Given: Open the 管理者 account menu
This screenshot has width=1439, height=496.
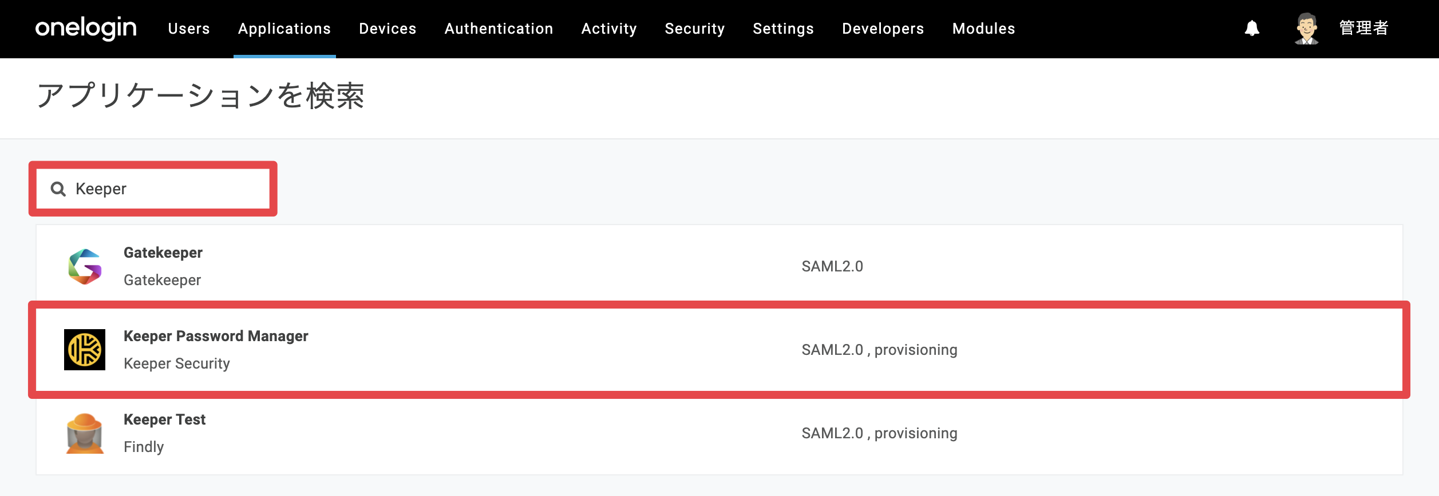Looking at the screenshot, I should tap(1363, 28).
